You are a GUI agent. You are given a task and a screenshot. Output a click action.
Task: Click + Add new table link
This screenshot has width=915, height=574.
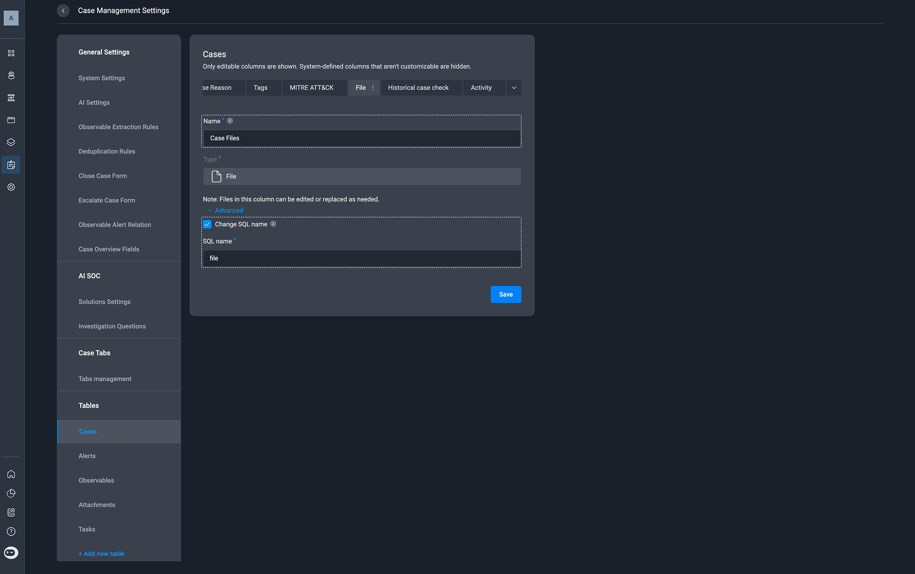101,554
